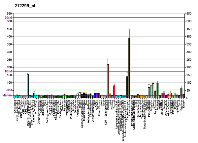Click the Median label on left axis

[7, 95]
